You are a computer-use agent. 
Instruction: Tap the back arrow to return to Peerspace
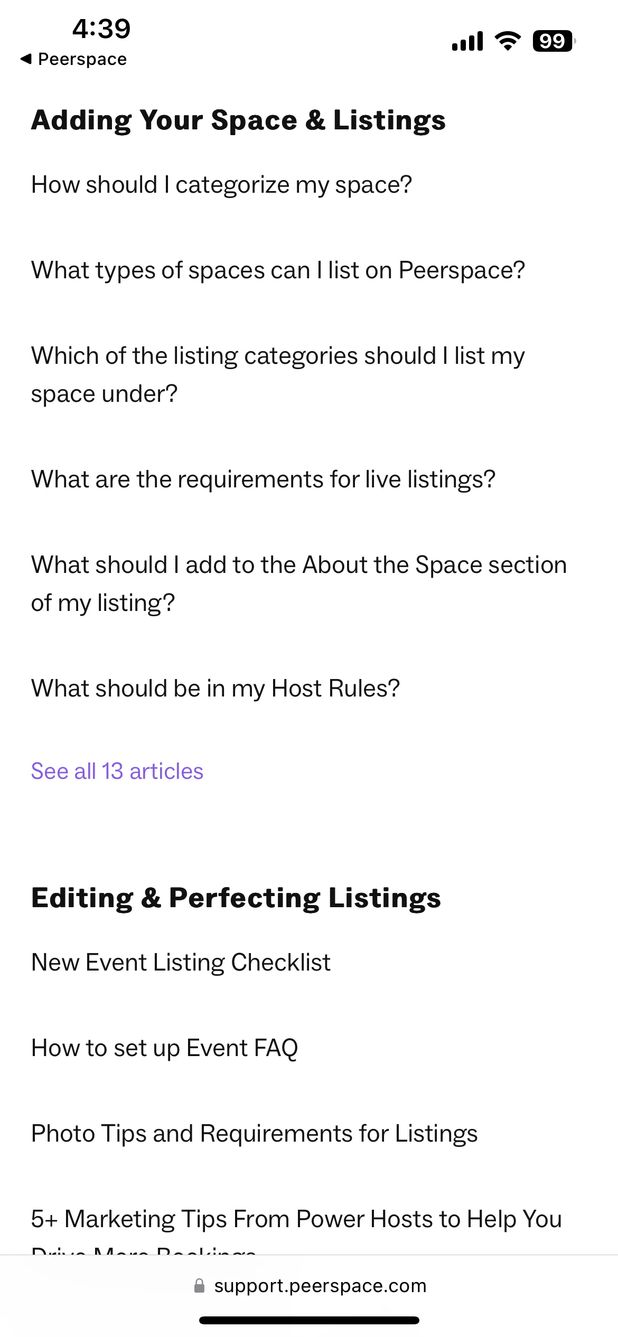tap(73, 59)
